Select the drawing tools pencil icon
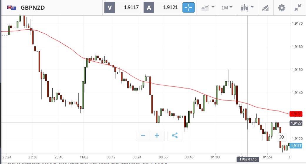The width and height of the screenshot is (306, 164). (x=265, y=8)
